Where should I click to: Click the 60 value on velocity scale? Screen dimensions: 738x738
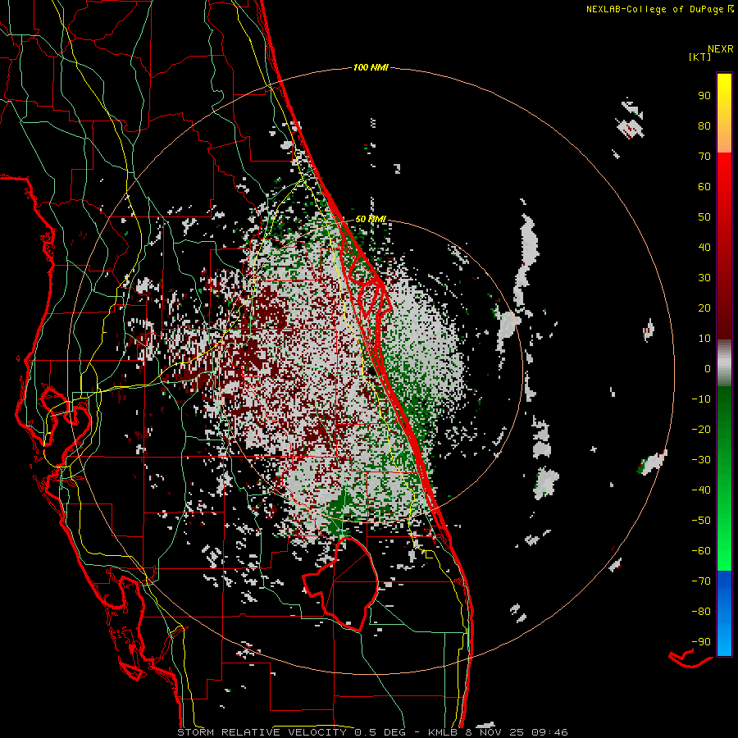pyautogui.click(x=704, y=187)
